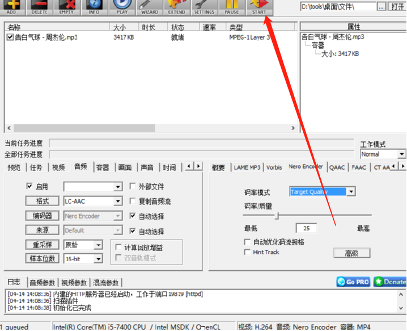Enable the 外部文件 checkbox

pos(133,186)
